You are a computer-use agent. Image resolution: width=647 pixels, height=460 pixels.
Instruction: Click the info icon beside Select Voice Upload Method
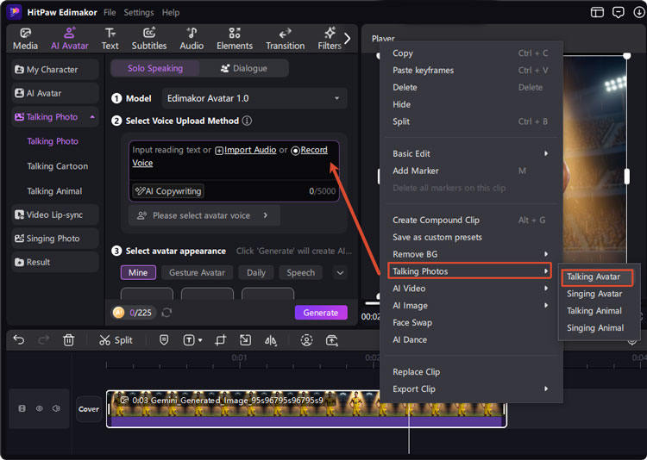(247, 121)
